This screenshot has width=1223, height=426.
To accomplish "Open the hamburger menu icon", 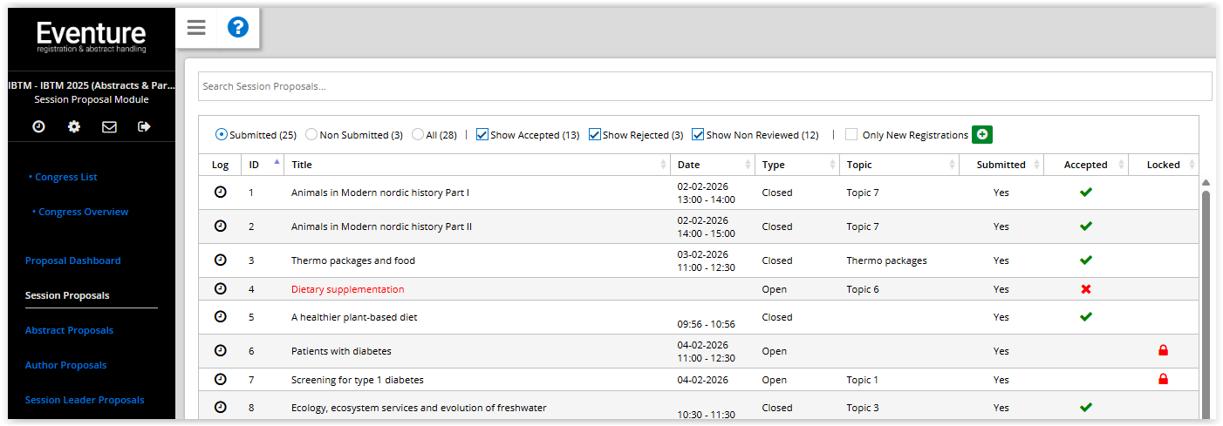I will click(x=196, y=28).
